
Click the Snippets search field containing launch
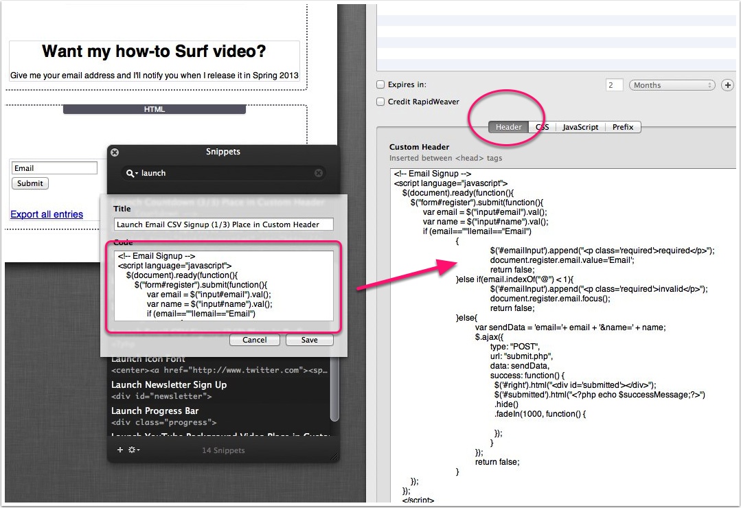[223, 173]
